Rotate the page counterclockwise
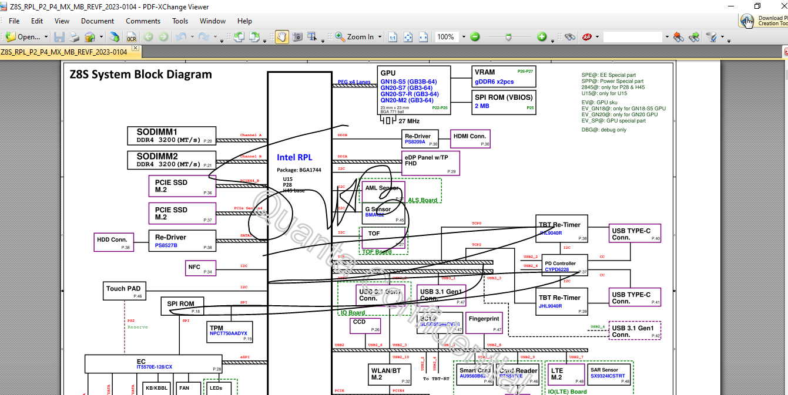 click(x=239, y=37)
